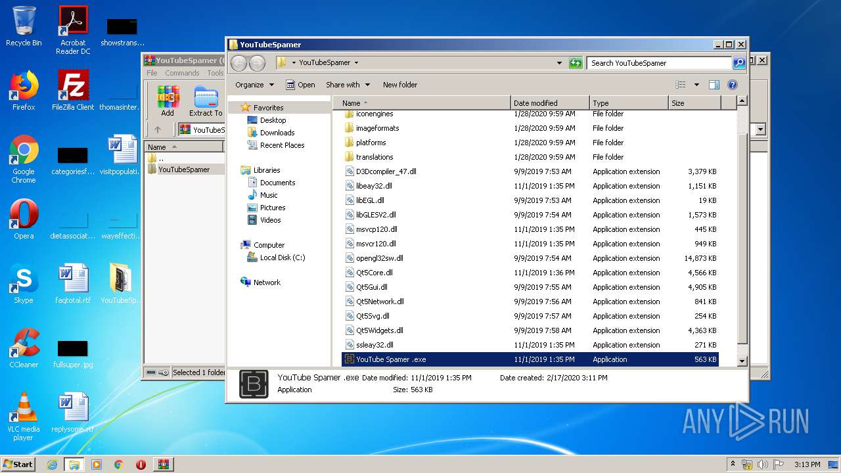
Task: Open the File menu in WinRAR
Action: click(152, 73)
